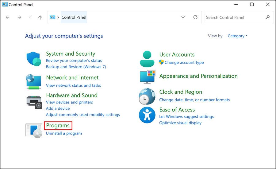Expand the View by Category dropdown
This screenshot has height=169, width=276.
(237, 36)
